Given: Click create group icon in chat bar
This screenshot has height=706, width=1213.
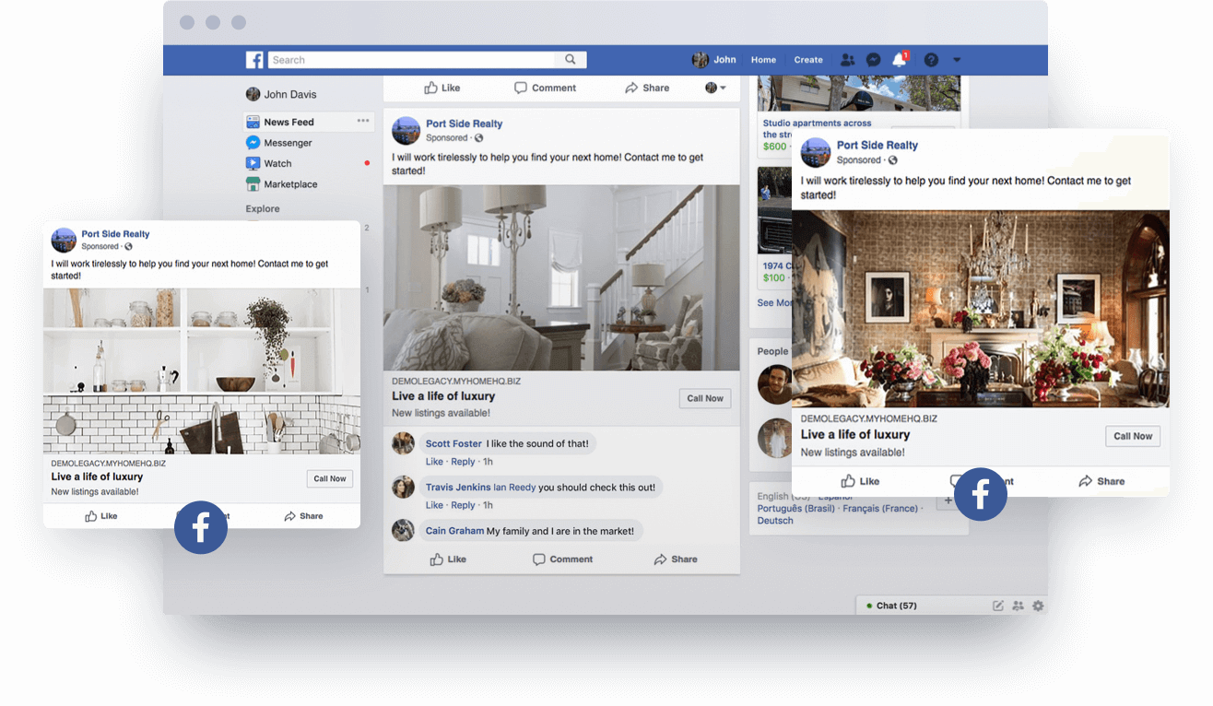Looking at the screenshot, I should [x=1018, y=606].
